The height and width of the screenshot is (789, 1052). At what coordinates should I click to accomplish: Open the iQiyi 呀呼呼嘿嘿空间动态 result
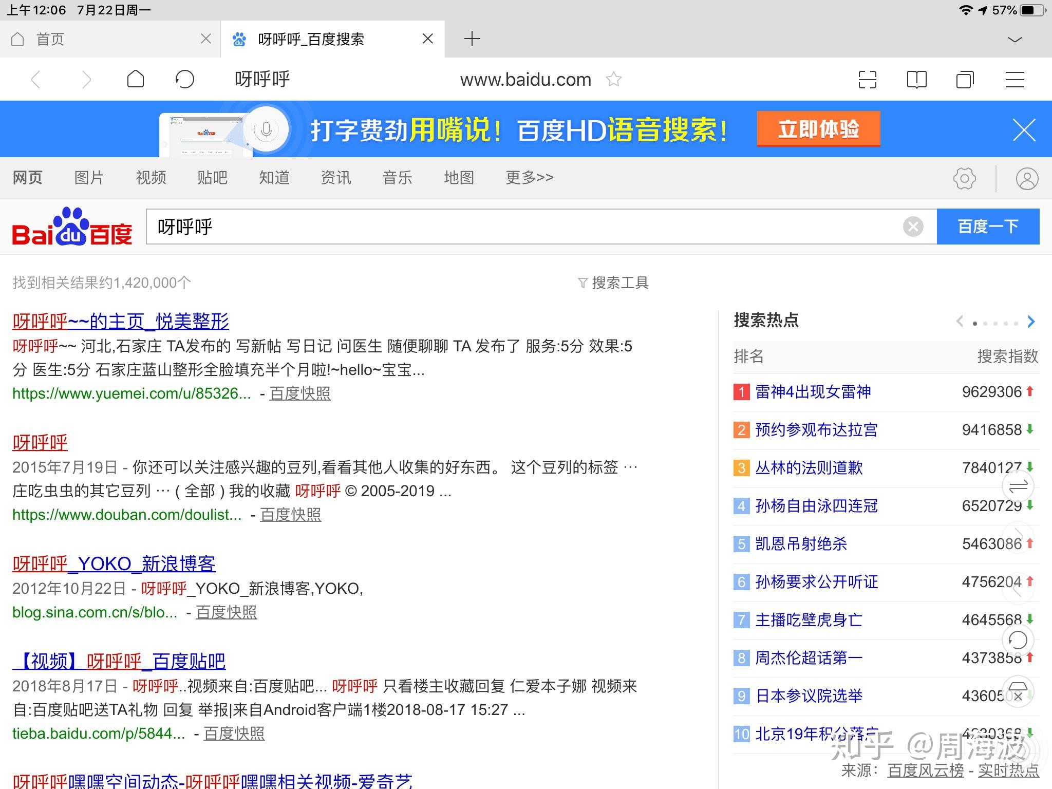[212, 781]
